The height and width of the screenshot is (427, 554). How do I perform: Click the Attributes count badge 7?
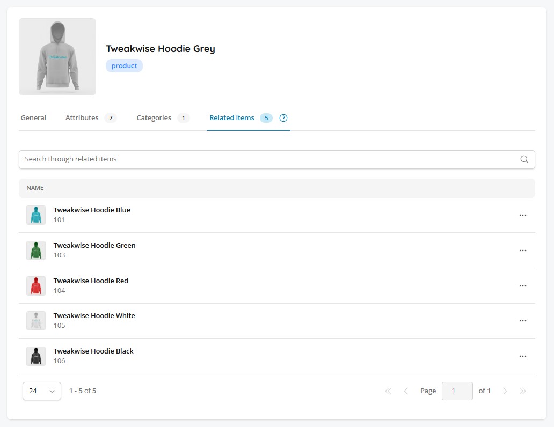[111, 118]
